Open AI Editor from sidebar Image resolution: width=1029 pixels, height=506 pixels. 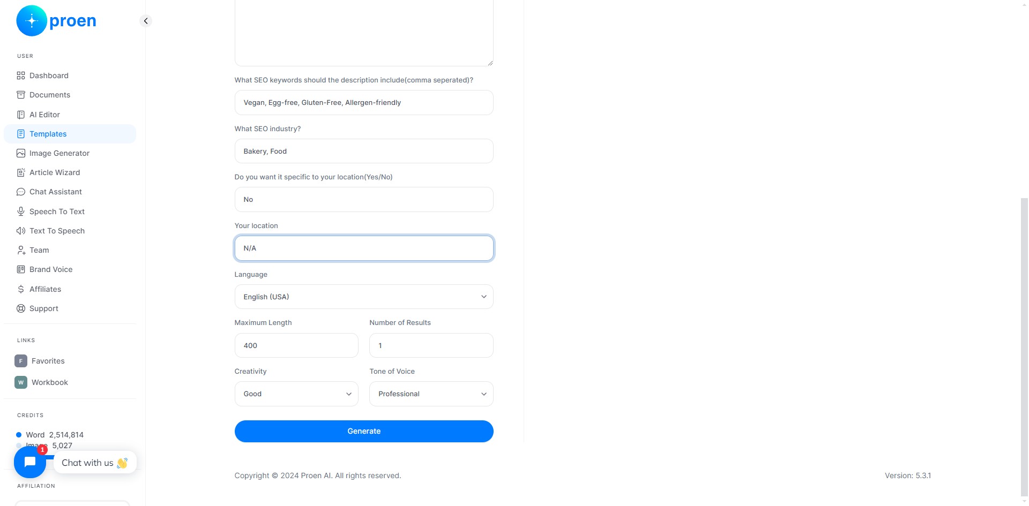tap(70, 115)
